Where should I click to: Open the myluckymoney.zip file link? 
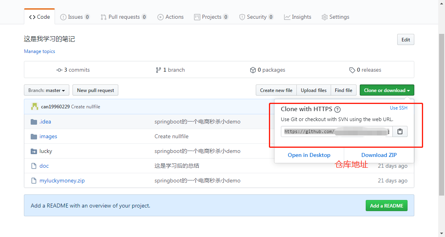pos(62,180)
